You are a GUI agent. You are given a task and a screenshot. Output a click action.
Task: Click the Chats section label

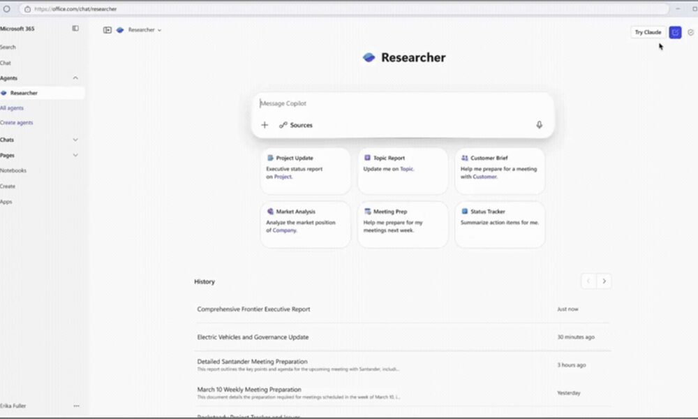7,140
